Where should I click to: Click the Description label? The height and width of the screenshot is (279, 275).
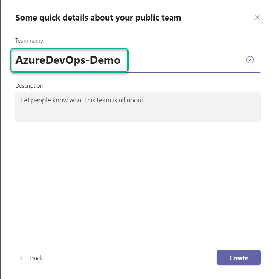tap(29, 86)
